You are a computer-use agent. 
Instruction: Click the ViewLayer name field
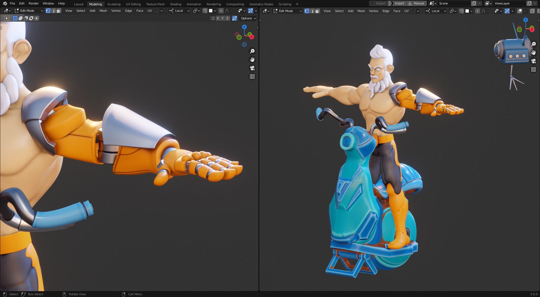coord(509,3)
